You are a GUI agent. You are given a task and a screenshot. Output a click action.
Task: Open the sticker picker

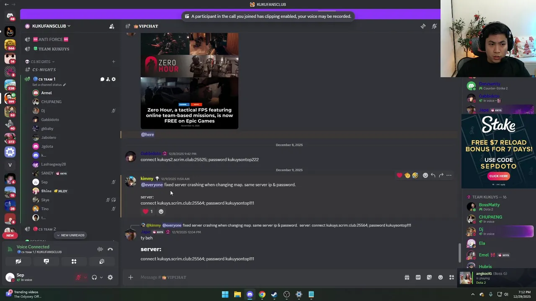tap(429, 277)
